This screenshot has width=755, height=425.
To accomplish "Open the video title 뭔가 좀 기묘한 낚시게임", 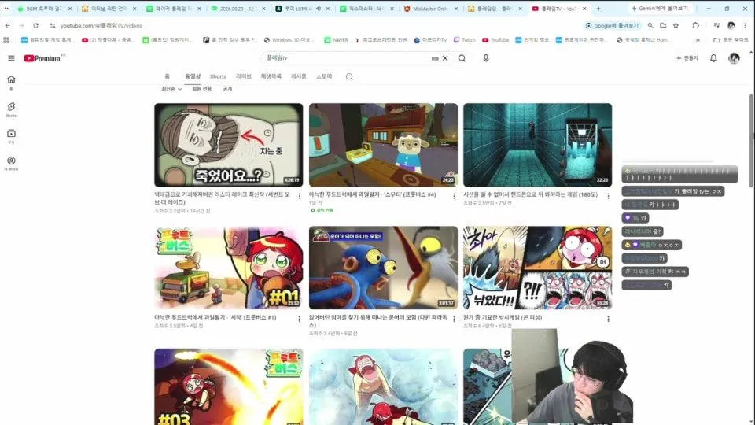I will click(x=503, y=317).
